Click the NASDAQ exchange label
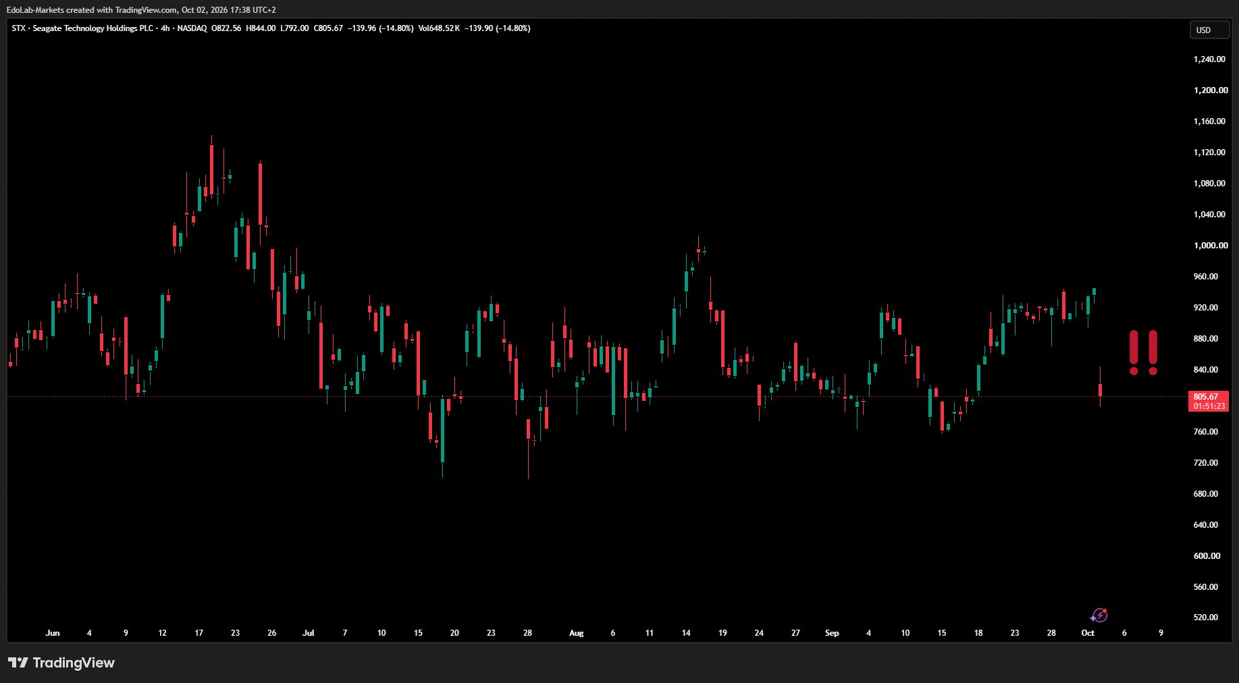This screenshot has width=1239, height=683. pyautogui.click(x=192, y=28)
